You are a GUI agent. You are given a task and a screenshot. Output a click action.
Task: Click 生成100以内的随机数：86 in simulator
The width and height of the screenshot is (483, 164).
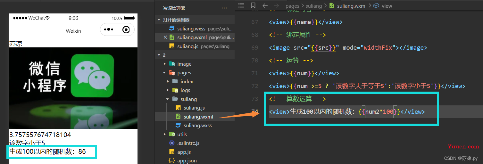[47, 152]
